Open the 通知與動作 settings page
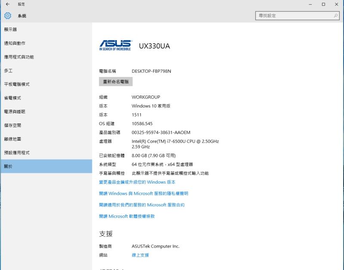The image size is (344, 270). tap(46, 43)
